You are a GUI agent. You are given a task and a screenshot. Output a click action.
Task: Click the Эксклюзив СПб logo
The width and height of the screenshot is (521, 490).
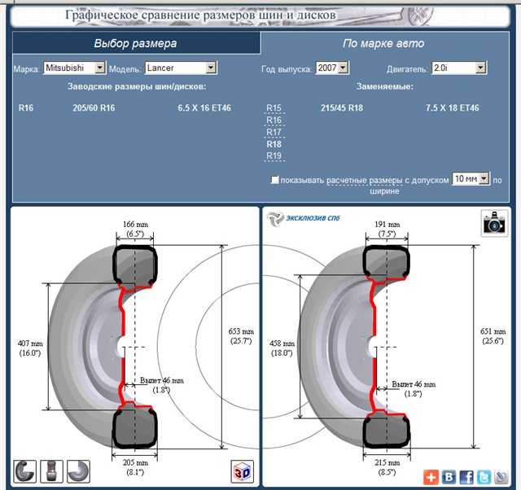[x=304, y=219]
